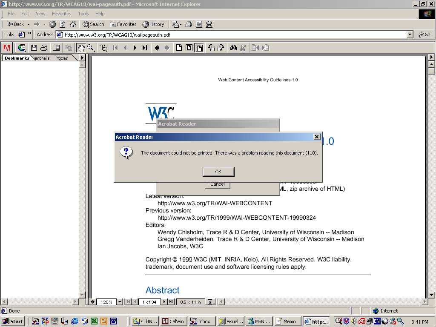This screenshot has width=436, height=327.
Task: Rotate the view counterclockwise
Action: (x=211, y=48)
